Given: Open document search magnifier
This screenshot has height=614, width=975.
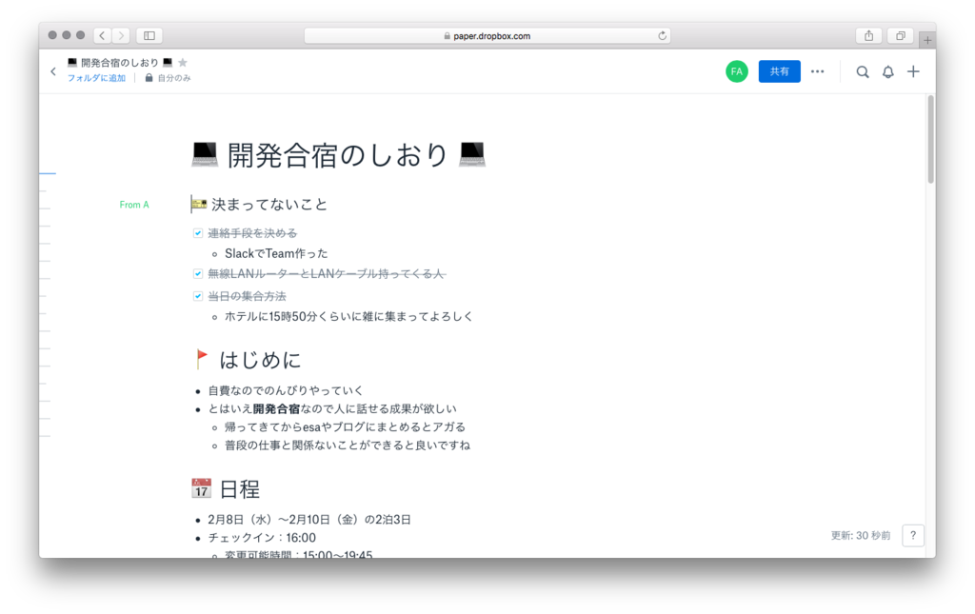Looking at the screenshot, I should click(863, 72).
